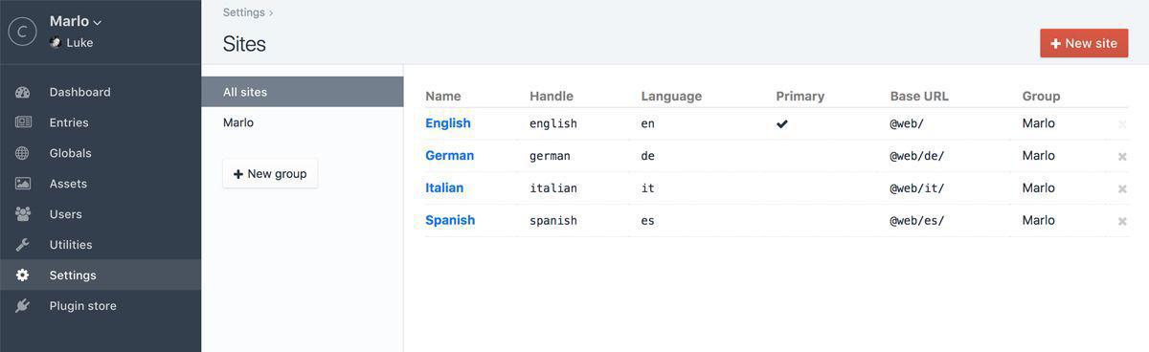The height and width of the screenshot is (352, 1149).
Task: Click the Settings breadcrumb link
Action: pyautogui.click(x=243, y=12)
